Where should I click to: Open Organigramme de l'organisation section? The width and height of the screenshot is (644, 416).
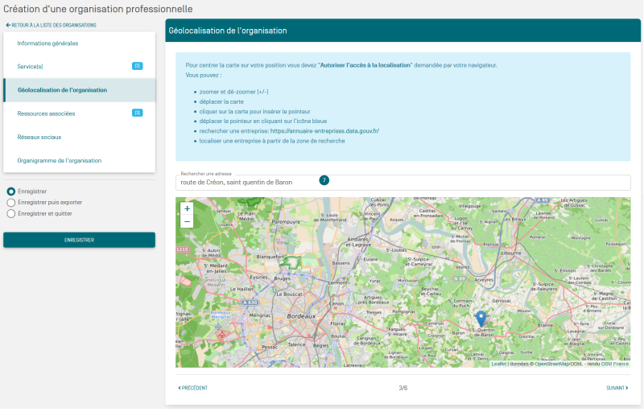coord(79,161)
